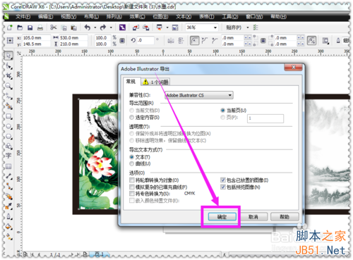
Task: Create a new document from toolbar
Action: [10, 27]
